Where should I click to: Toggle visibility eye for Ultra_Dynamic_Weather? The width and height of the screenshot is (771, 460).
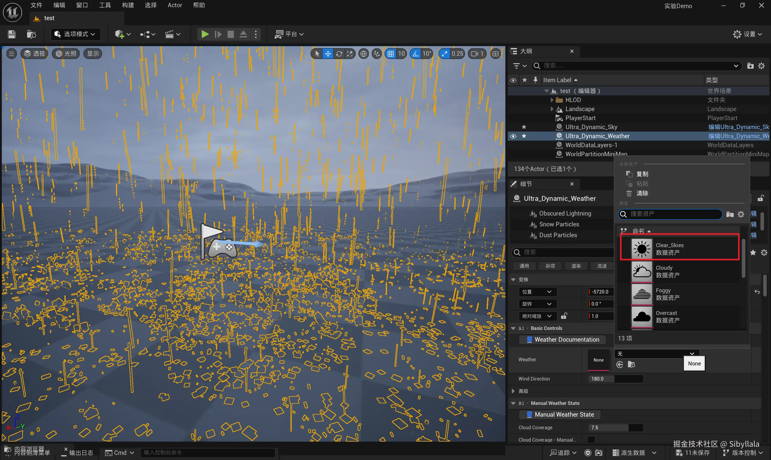pos(513,136)
